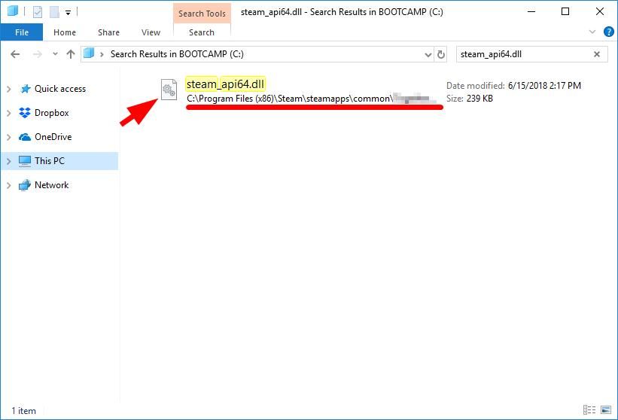The image size is (618, 420).
Task: Expand the Quick access tree node
Action: pos(9,89)
